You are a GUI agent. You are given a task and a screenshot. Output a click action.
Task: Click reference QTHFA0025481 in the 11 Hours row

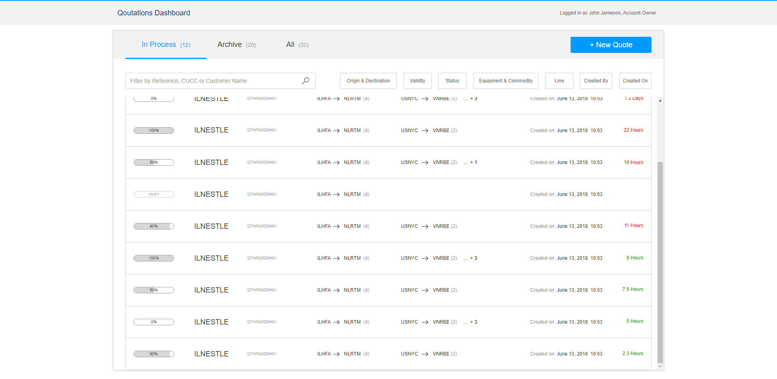point(262,226)
